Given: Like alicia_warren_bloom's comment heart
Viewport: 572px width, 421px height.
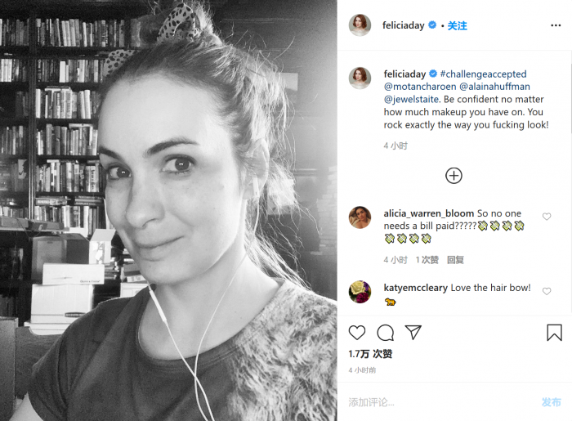Looking at the screenshot, I should (x=547, y=217).
